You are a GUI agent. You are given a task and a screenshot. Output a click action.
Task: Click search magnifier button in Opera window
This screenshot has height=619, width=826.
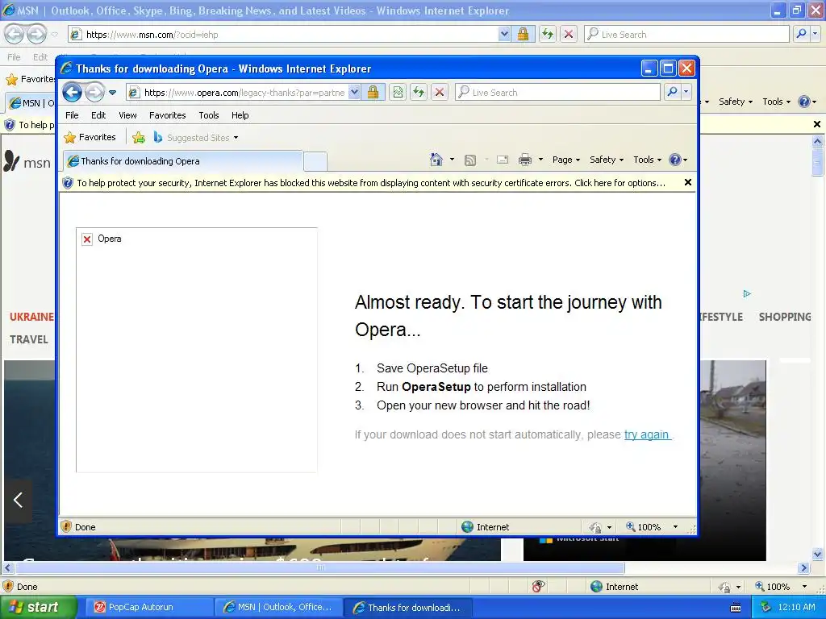pos(672,93)
